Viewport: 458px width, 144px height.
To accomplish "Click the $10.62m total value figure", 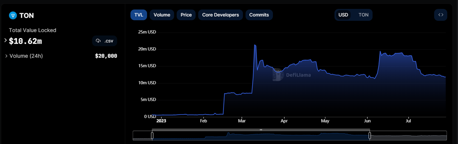I will [25, 41].
